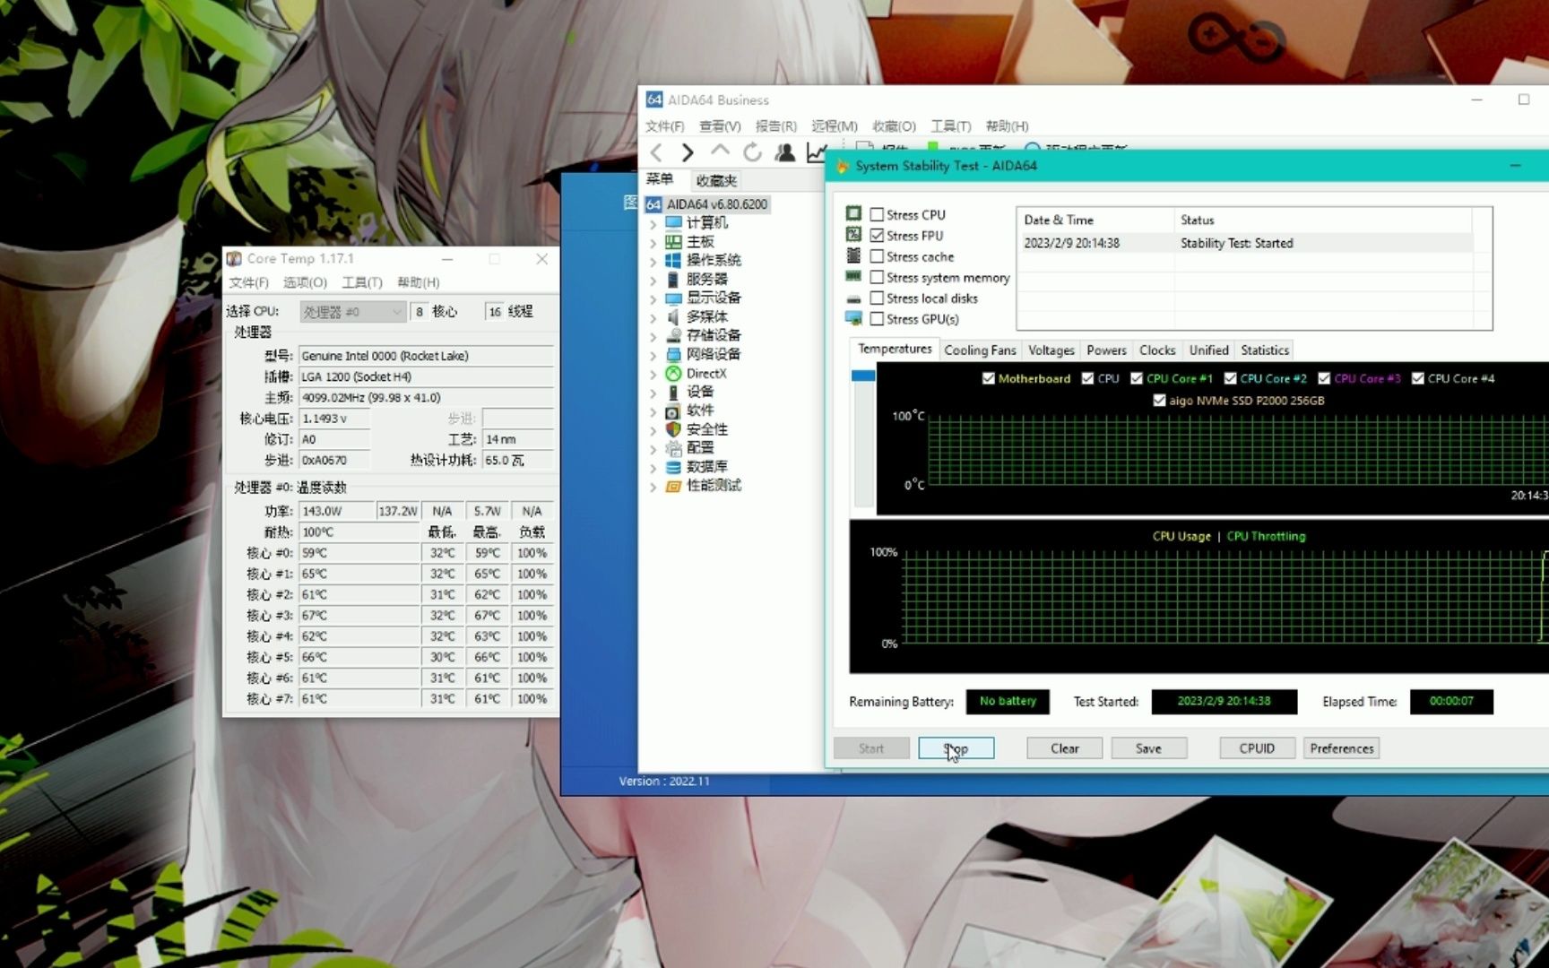This screenshot has width=1549, height=968.
Task: Expand the 性能测试 tree node
Action: pyautogui.click(x=653, y=487)
